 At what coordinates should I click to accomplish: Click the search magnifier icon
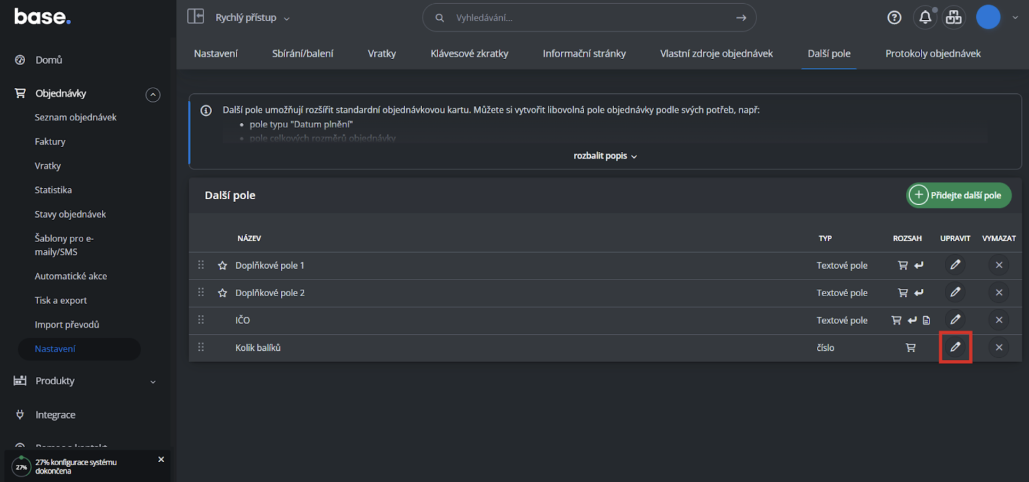coord(439,18)
